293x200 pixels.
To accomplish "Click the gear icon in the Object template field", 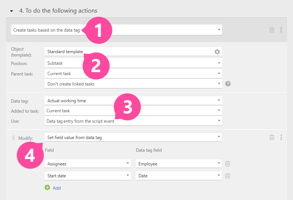I will pyautogui.click(x=217, y=52).
